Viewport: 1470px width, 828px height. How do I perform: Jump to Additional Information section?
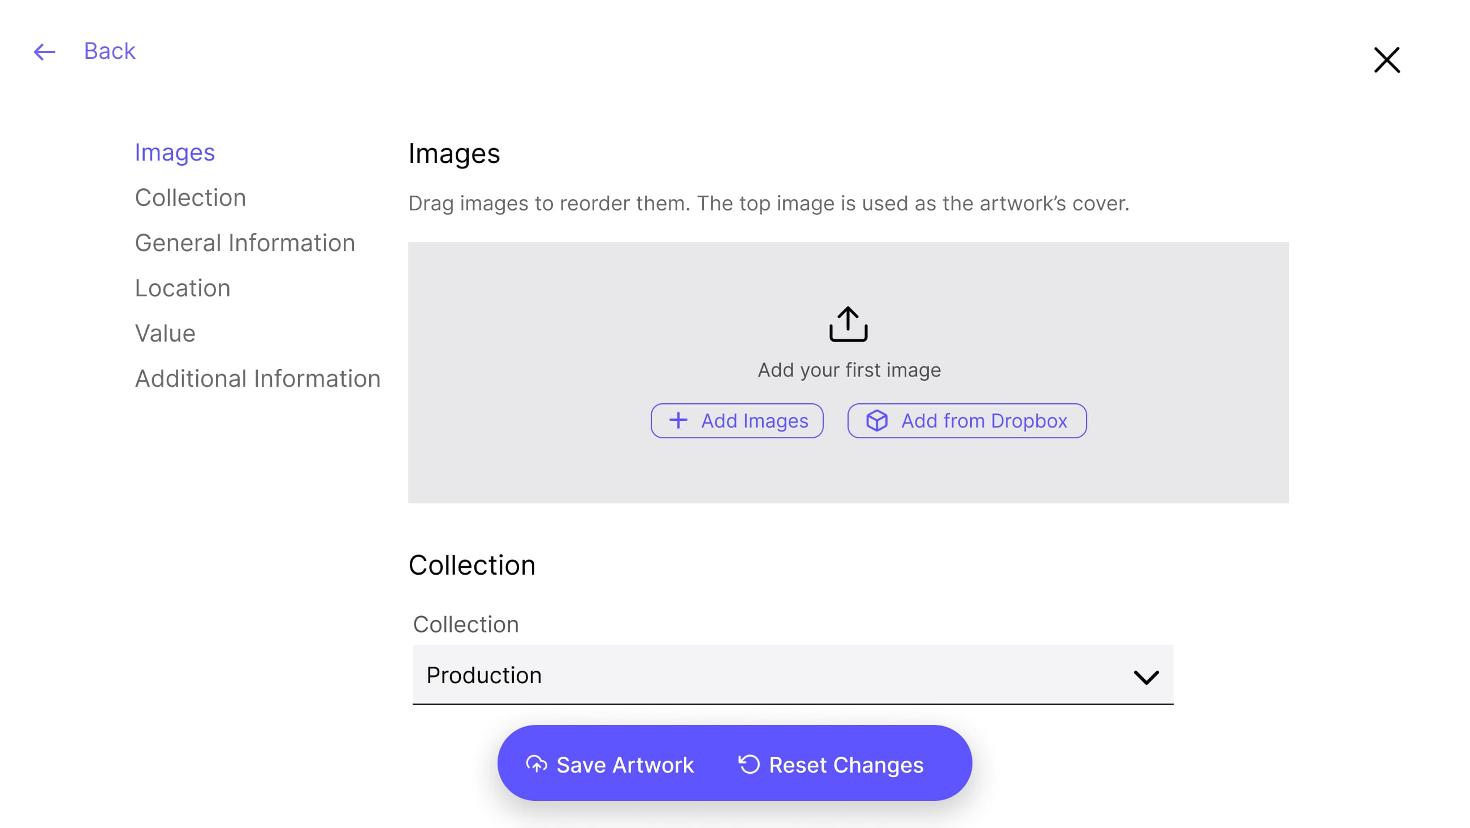coord(257,378)
